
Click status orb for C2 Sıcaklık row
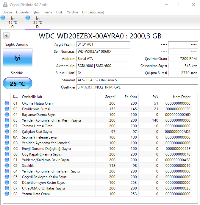pos(7,165)
